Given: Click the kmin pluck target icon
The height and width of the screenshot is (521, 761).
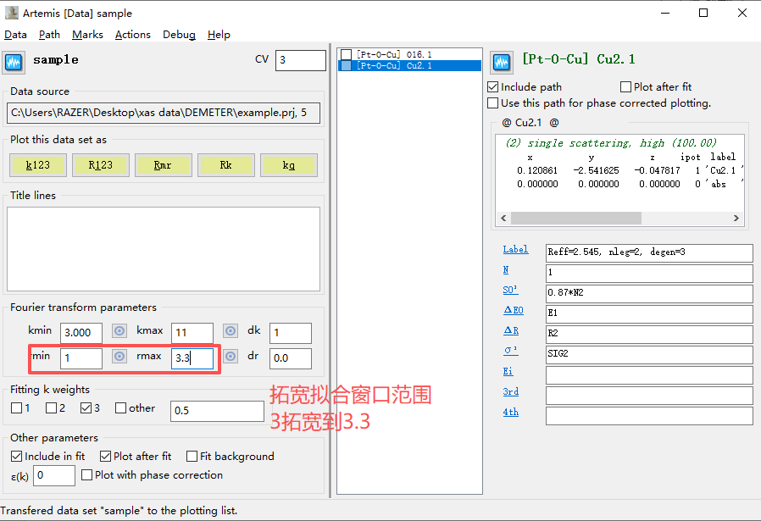Looking at the screenshot, I should (119, 331).
